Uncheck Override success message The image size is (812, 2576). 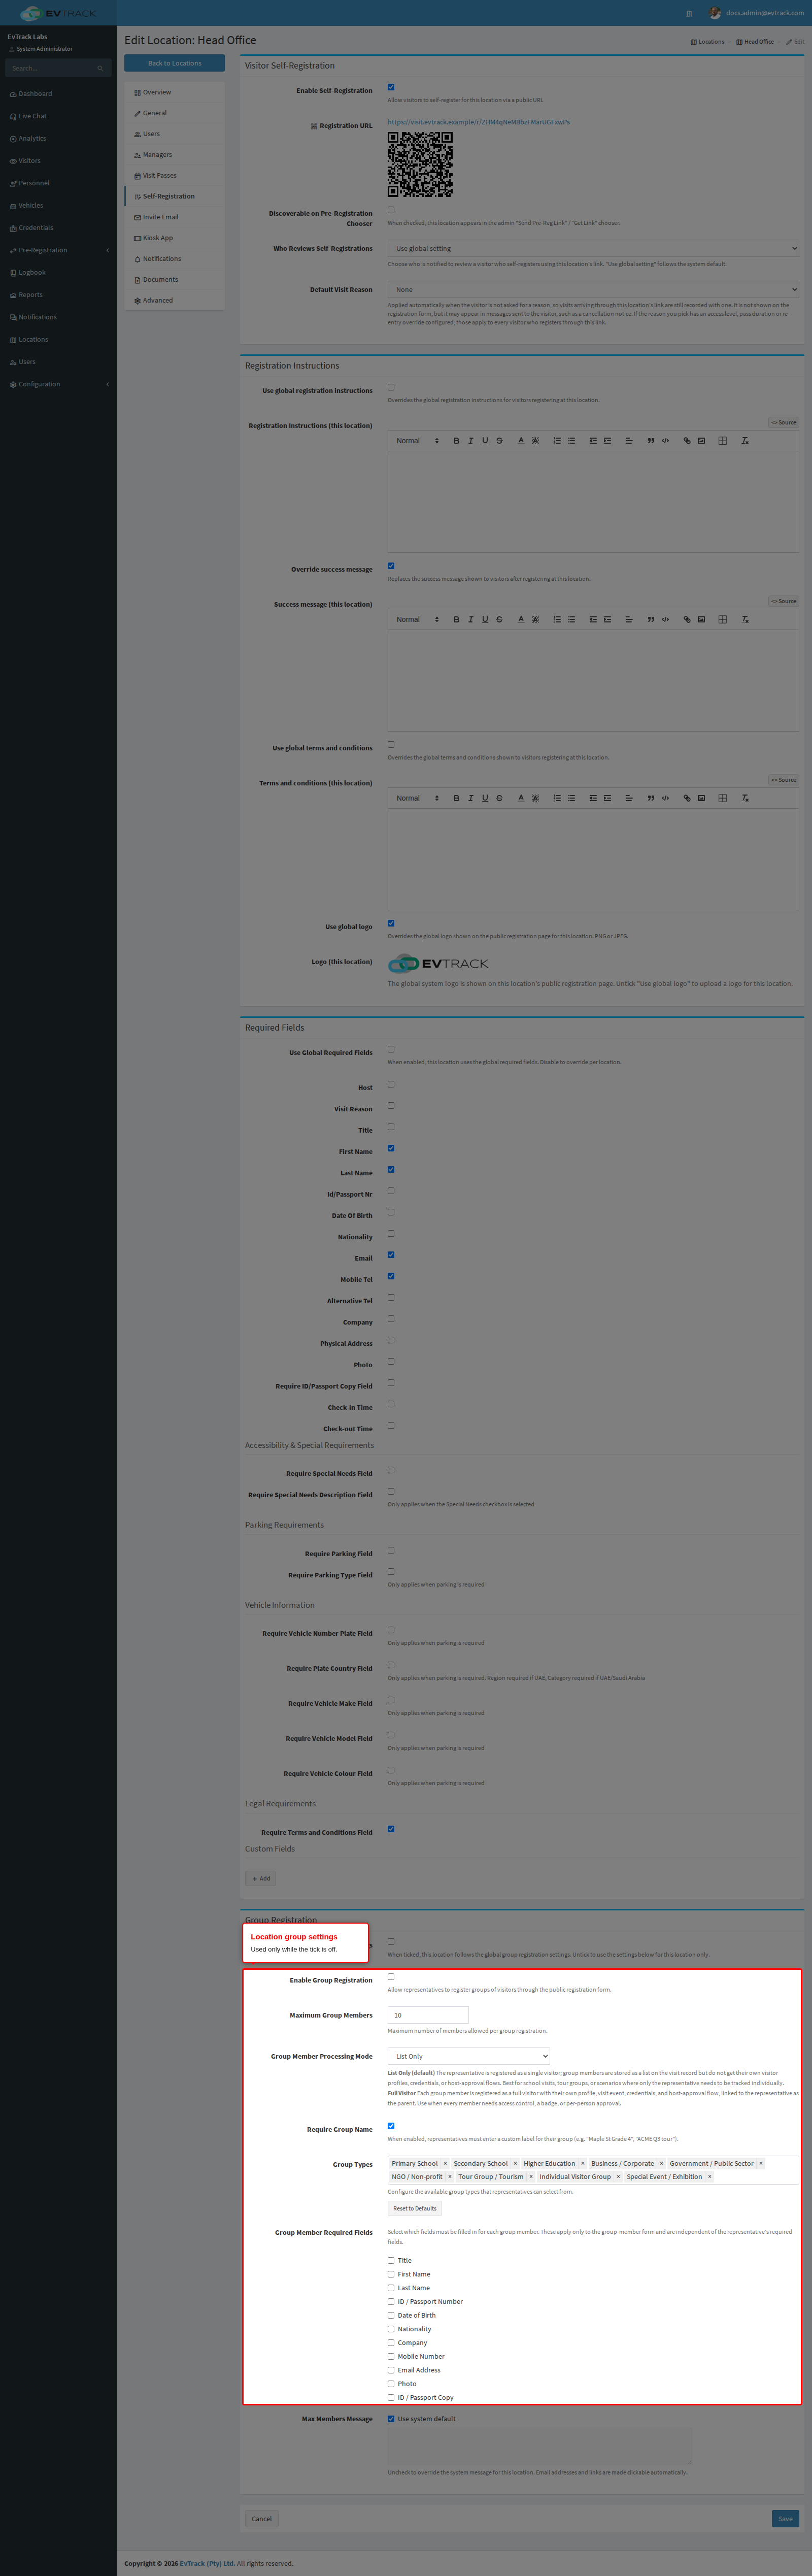391,566
